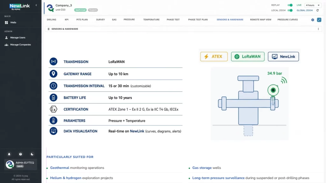Toggle dark mode moon icon
The width and height of the screenshot is (326, 183).
tap(32, 154)
